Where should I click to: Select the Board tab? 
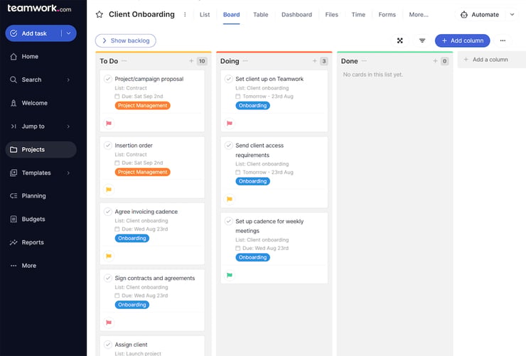coord(232,14)
